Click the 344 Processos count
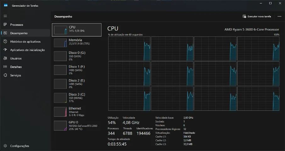 coord(111,133)
